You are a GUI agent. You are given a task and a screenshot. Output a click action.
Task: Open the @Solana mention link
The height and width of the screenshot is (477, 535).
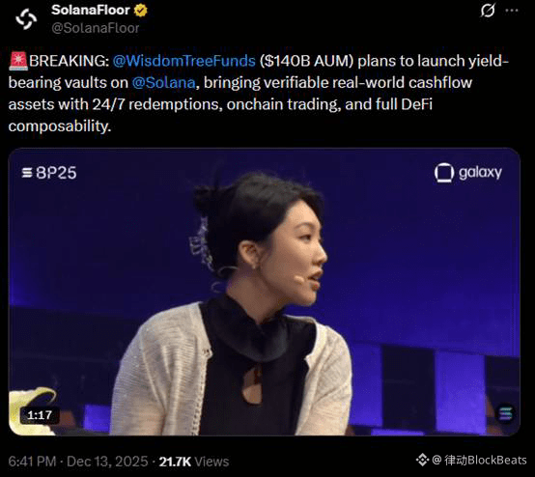click(x=163, y=83)
